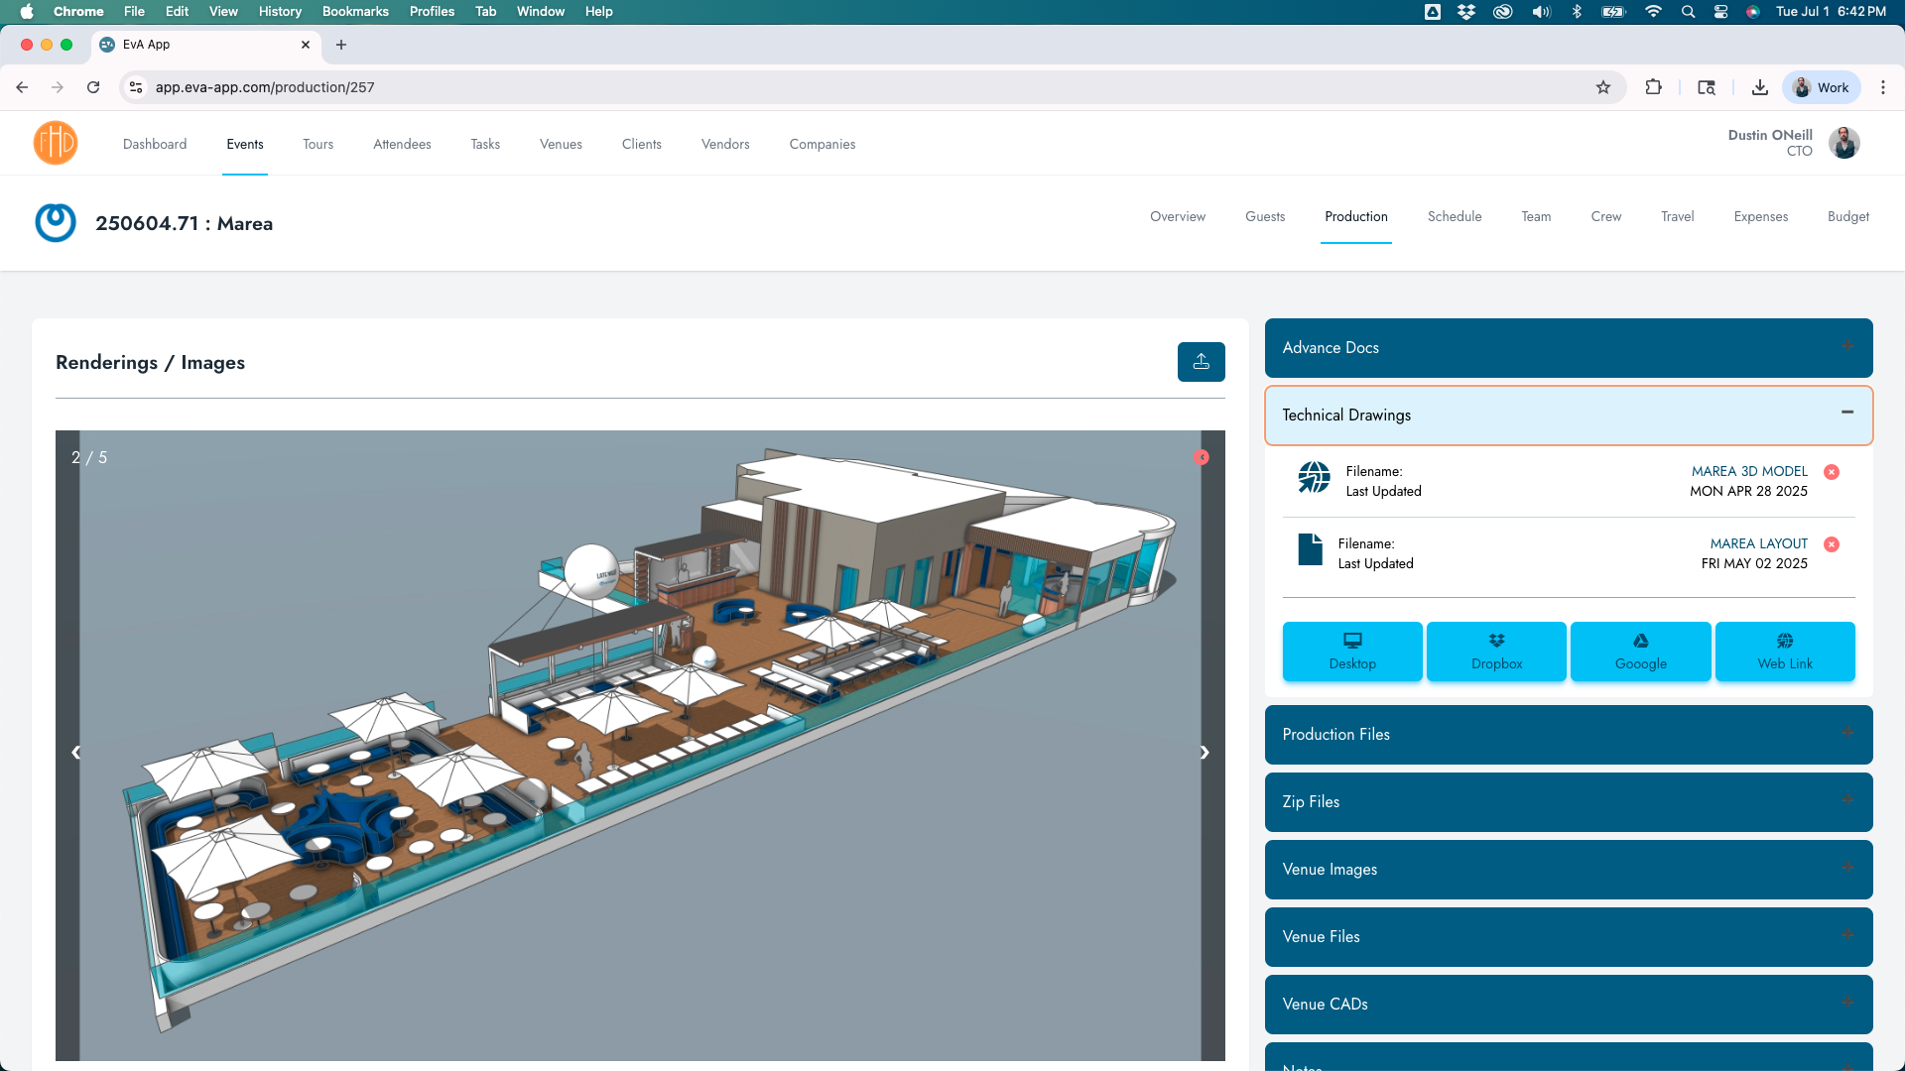Viewport: 1905px width, 1071px height.
Task: Switch to the Schedule tab
Action: 1455,216
